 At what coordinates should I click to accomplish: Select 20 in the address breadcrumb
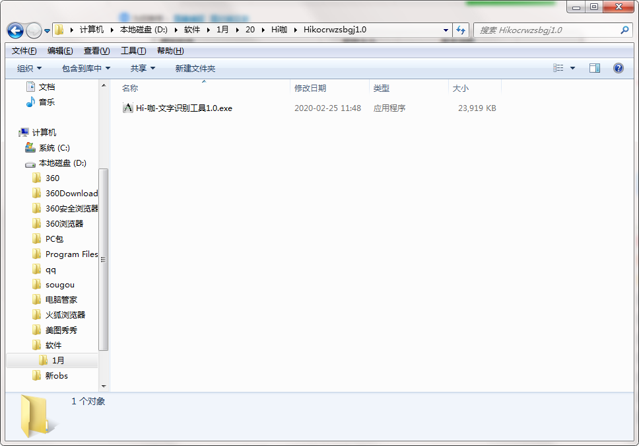(250, 30)
